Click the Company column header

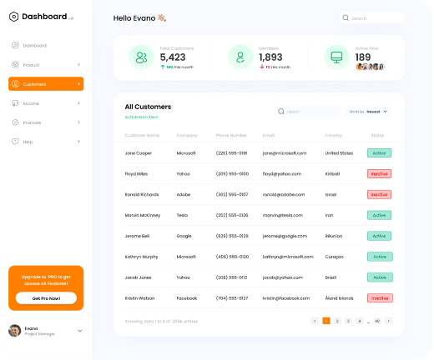pyautogui.click(x=187, y=135)
